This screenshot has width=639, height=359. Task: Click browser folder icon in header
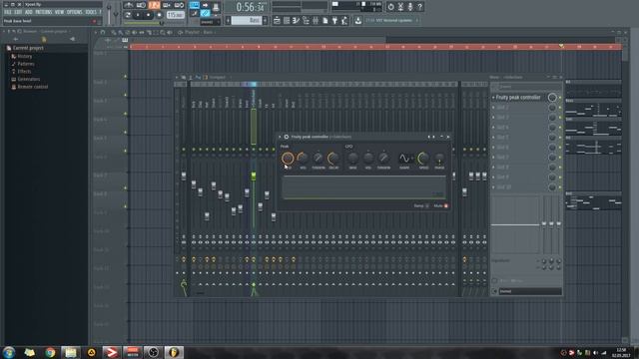[x=44, y=39]
